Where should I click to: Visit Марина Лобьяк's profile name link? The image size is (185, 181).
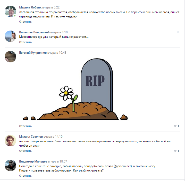(30, 7)
